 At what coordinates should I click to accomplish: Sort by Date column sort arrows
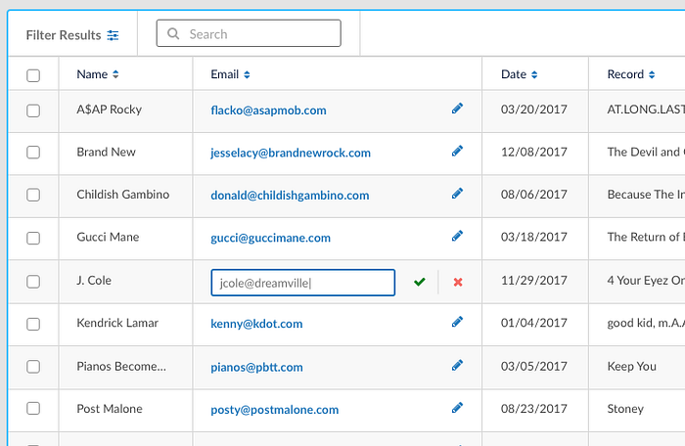point(534,74)
